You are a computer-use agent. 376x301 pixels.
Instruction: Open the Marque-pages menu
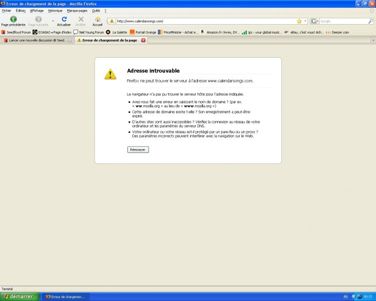[x=77, y=10]
